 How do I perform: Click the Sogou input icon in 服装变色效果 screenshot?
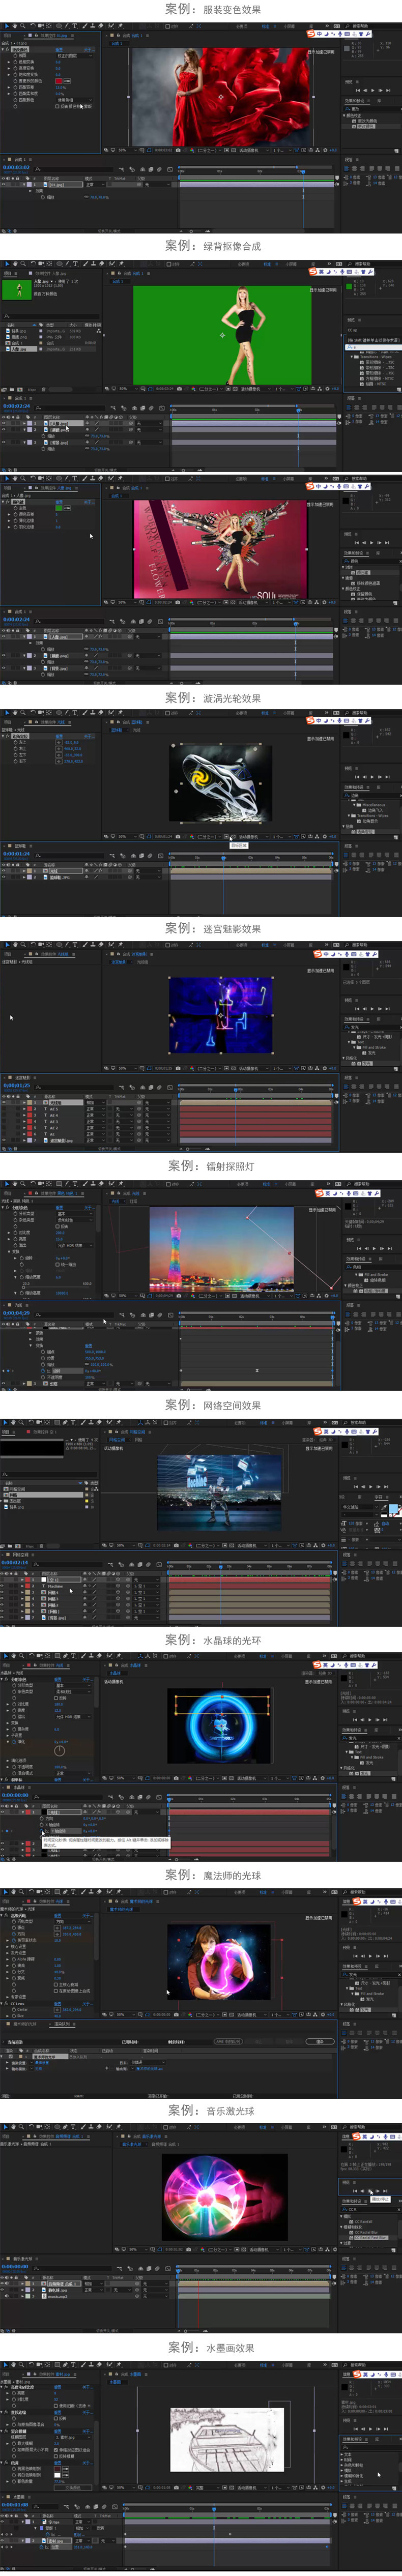(x=311, y=34)
